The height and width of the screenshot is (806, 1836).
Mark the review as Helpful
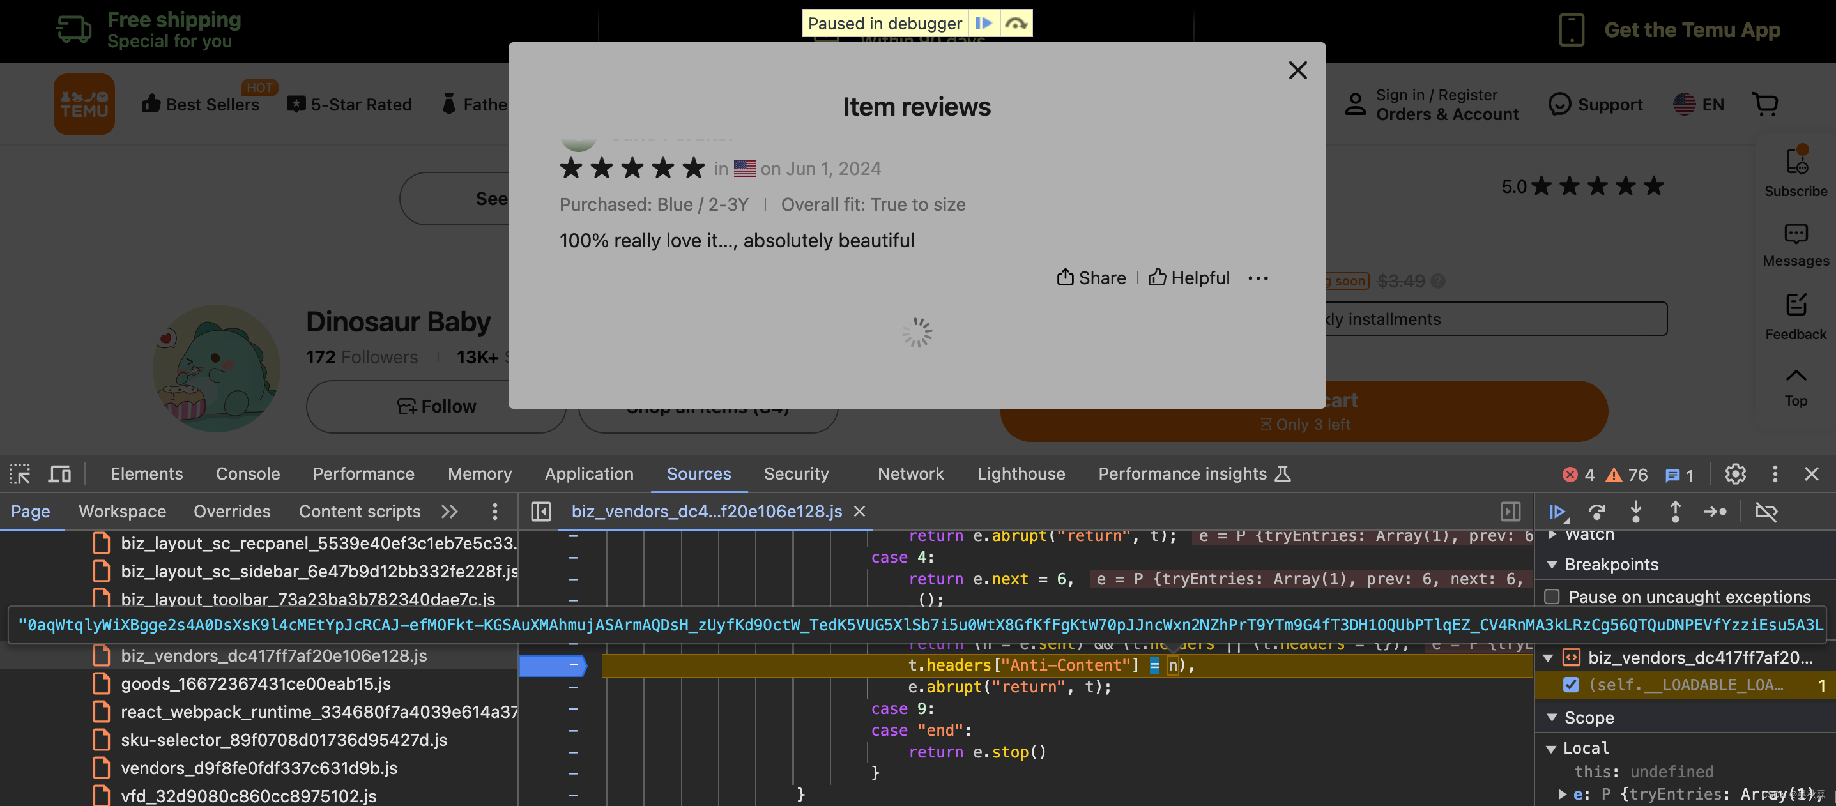point(1189,278)
